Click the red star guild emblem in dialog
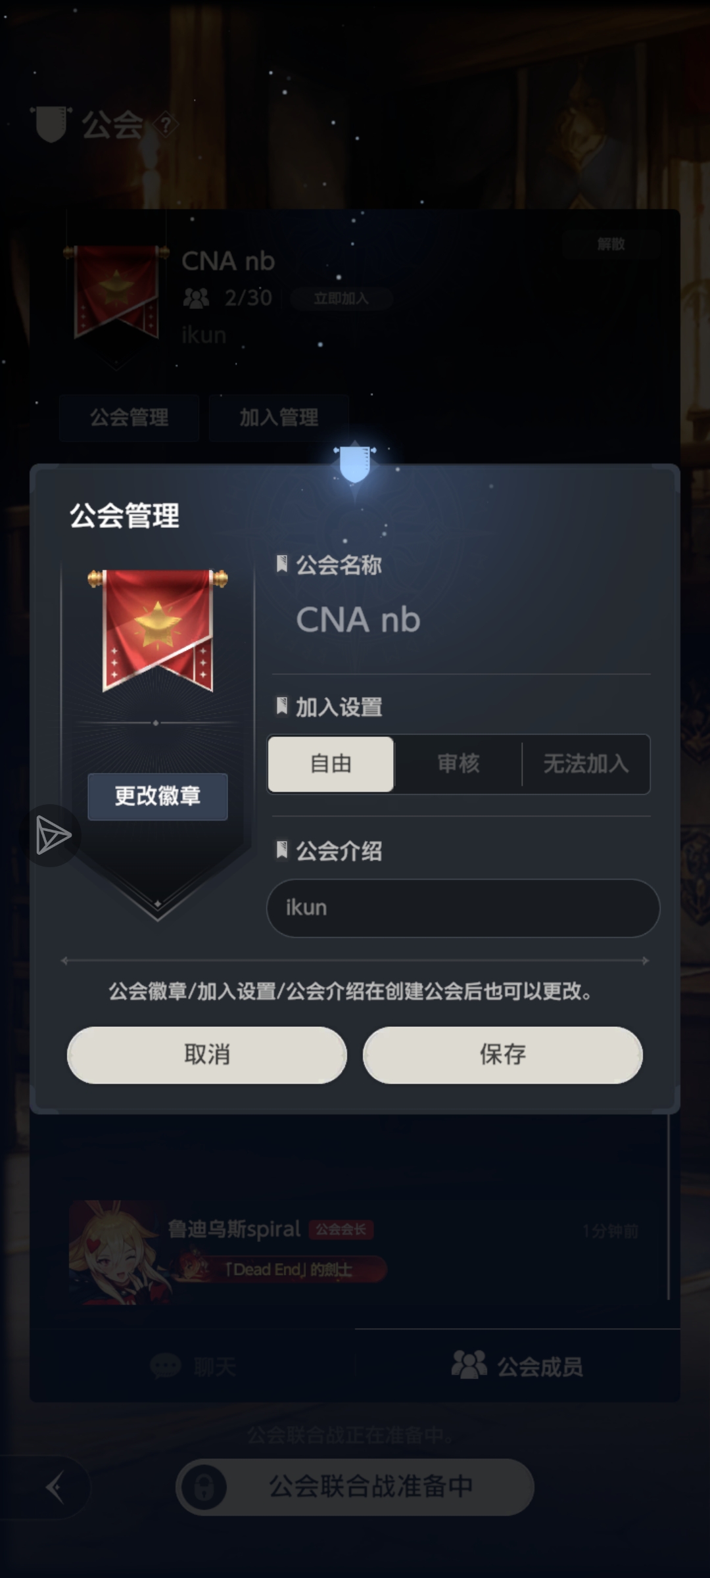 (158, 630)
